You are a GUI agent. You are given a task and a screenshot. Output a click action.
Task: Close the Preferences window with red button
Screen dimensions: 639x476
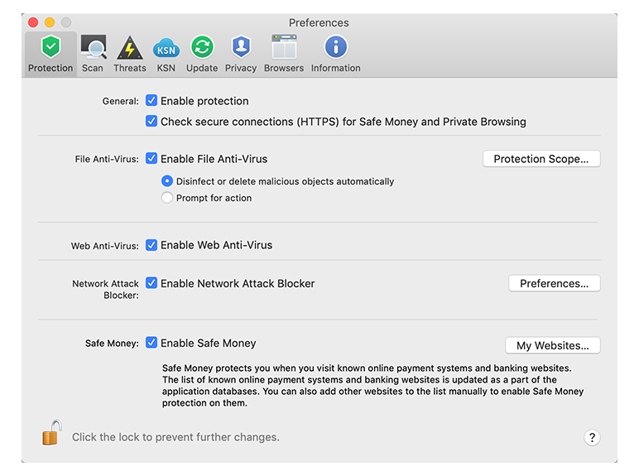pos(33,22)
